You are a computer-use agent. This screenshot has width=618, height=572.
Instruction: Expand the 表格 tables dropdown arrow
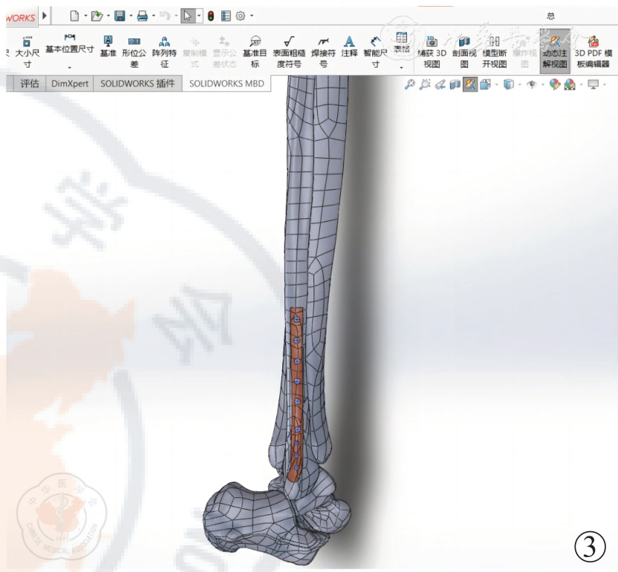401,67
